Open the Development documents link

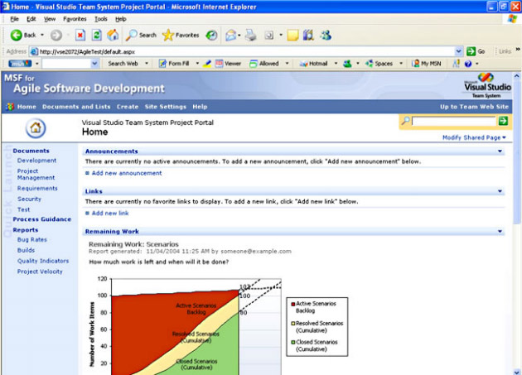coord(36,161)
